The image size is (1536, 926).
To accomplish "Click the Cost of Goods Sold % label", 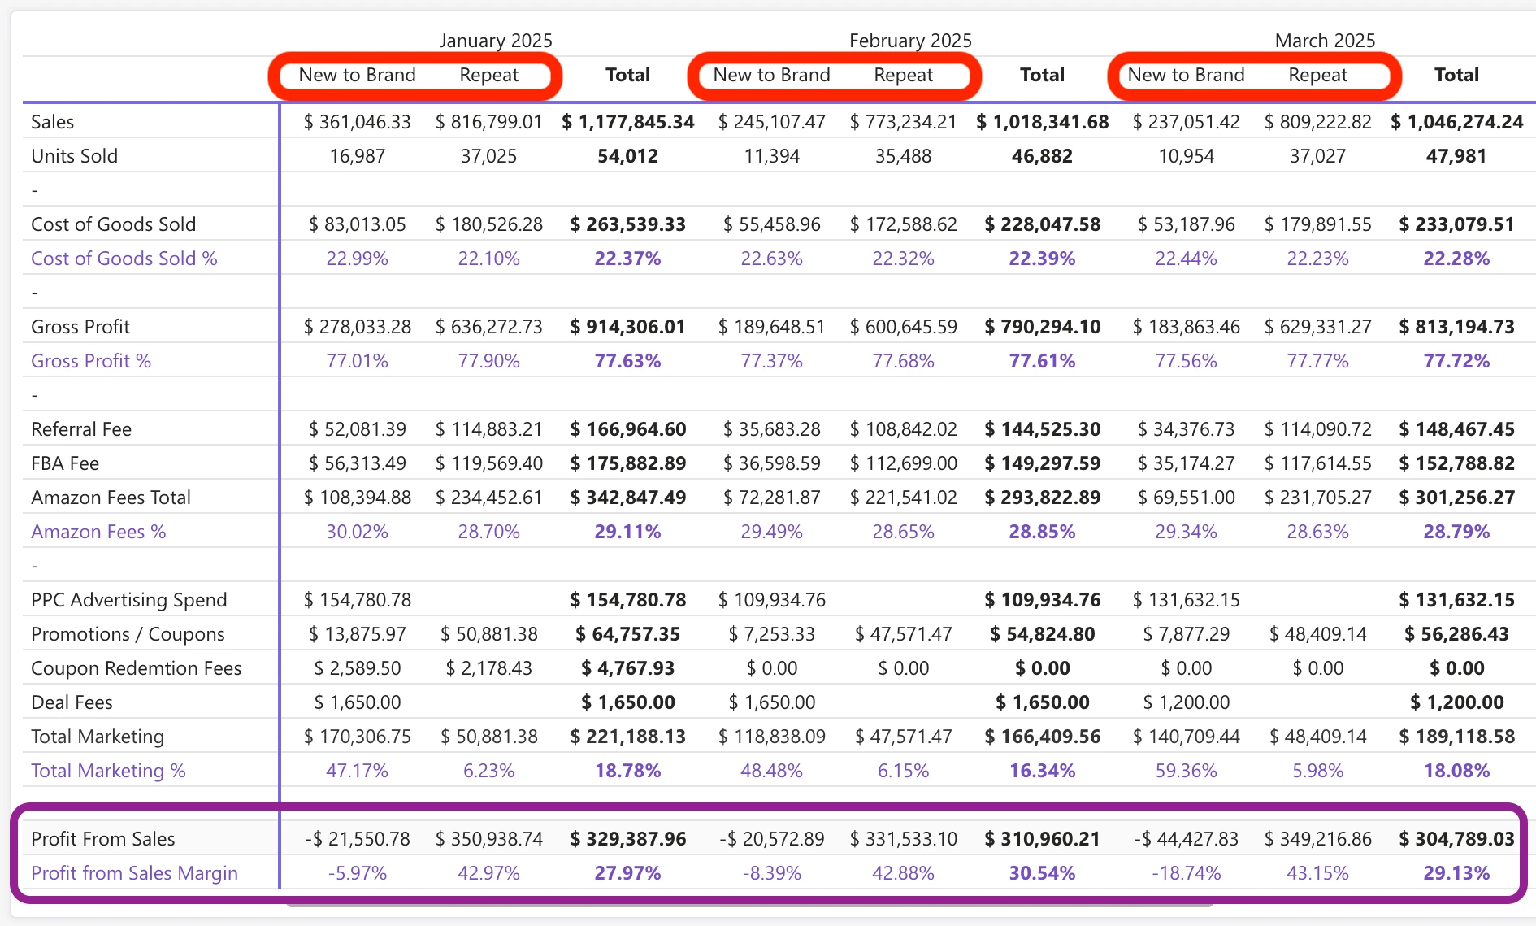I will [124, 259].
